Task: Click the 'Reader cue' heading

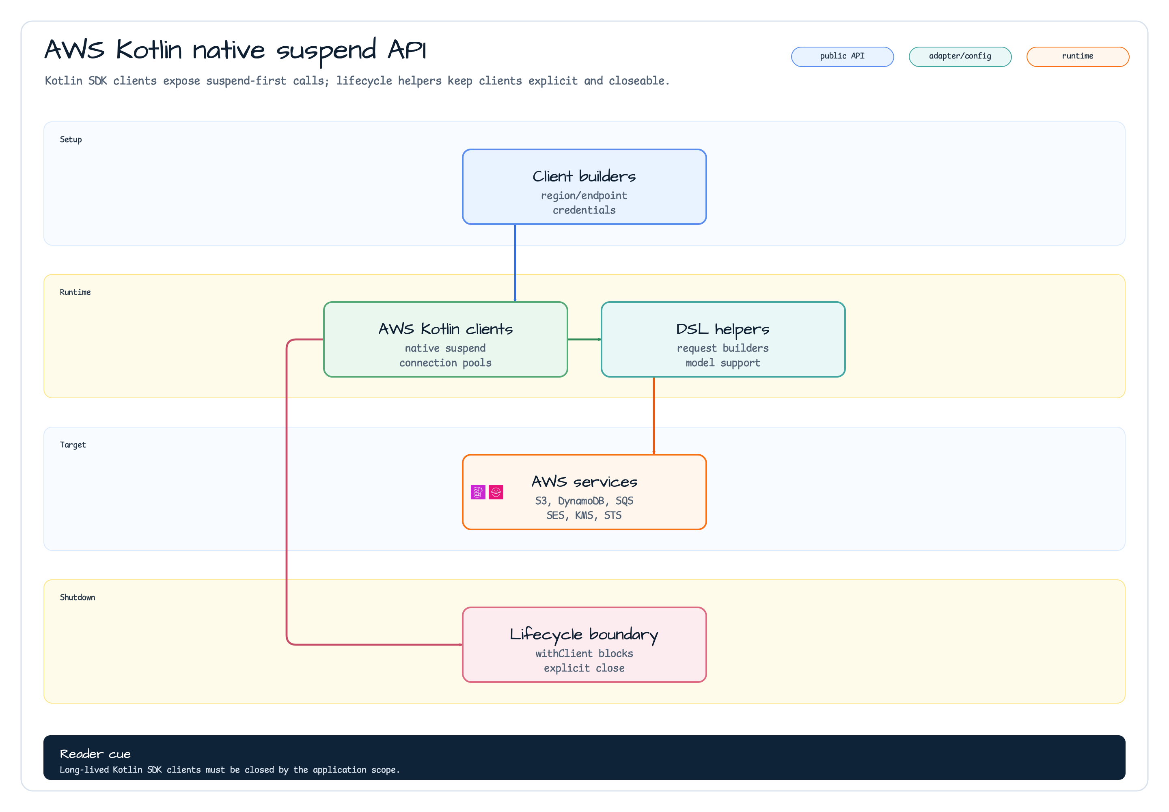Action: pos(95,754)
